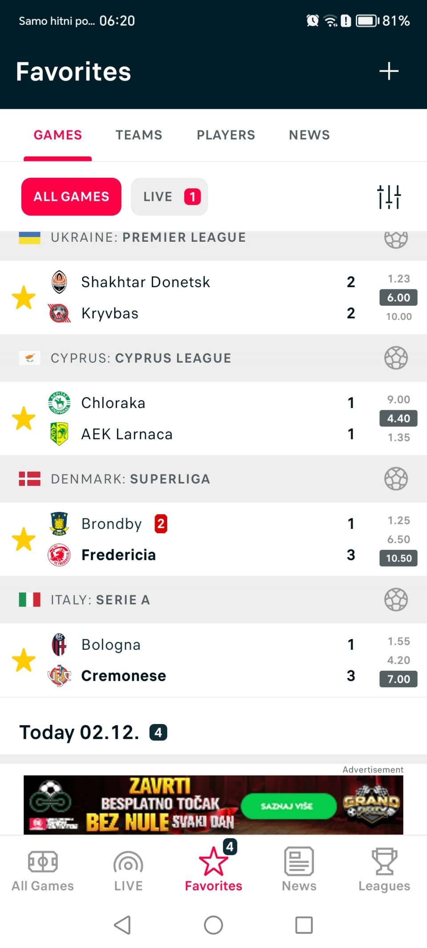Switch to the PLAYERS tab
This screenshot has width=427, height=948.
(226, 135)
